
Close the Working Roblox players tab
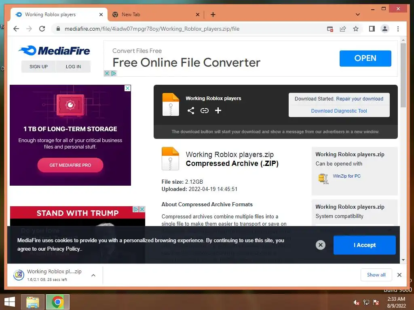coord(101,15)
